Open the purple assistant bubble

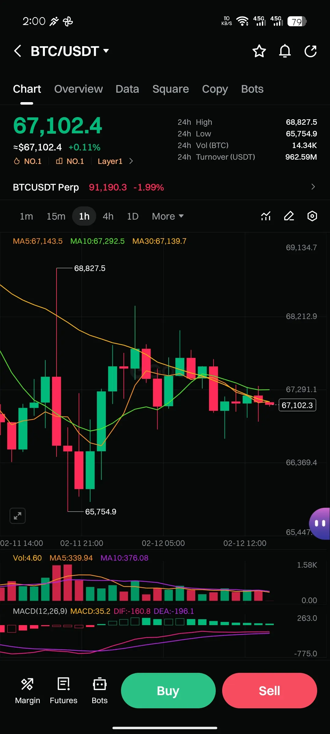(x=320, y=523)
